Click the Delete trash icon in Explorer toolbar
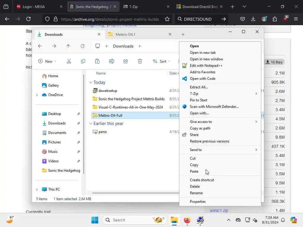This screenshot has height=227, width=303. 140,61
